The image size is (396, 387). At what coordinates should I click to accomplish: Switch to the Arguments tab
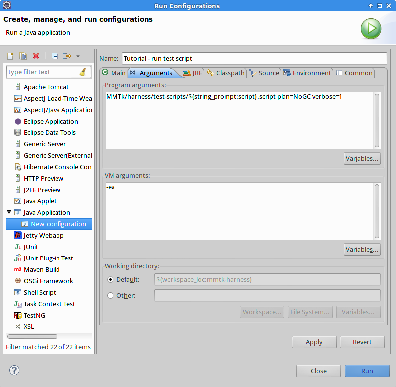(153, 73)
